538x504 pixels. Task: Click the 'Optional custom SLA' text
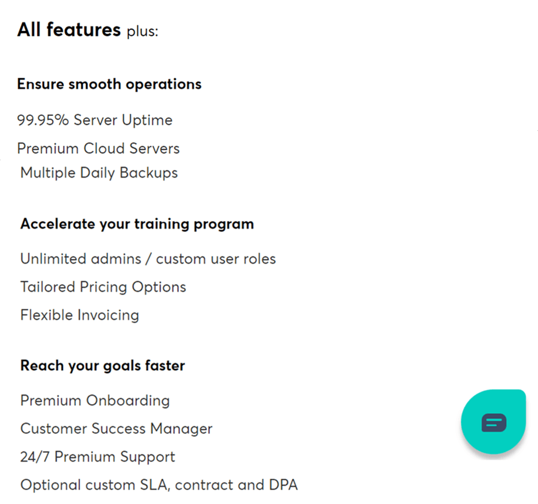94,485
